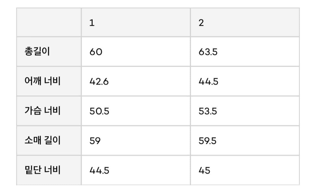
Task: Select the 가슴 너비 value 53.5 cell
Action: point(245,111)
